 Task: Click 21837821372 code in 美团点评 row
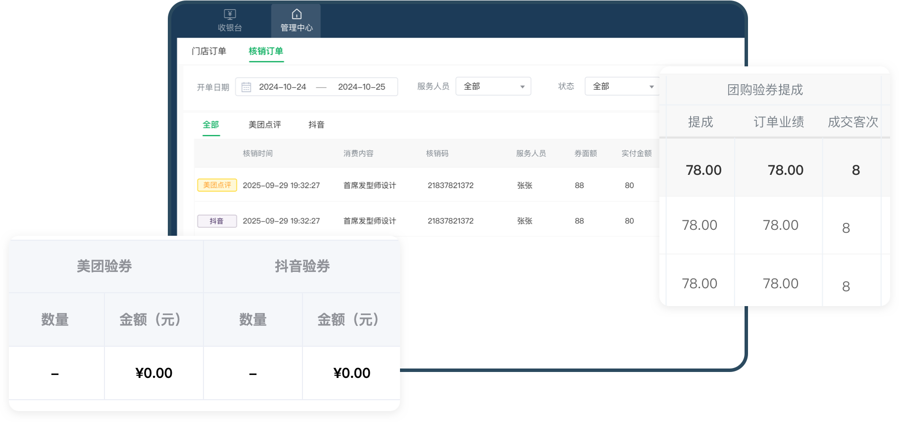450,185
